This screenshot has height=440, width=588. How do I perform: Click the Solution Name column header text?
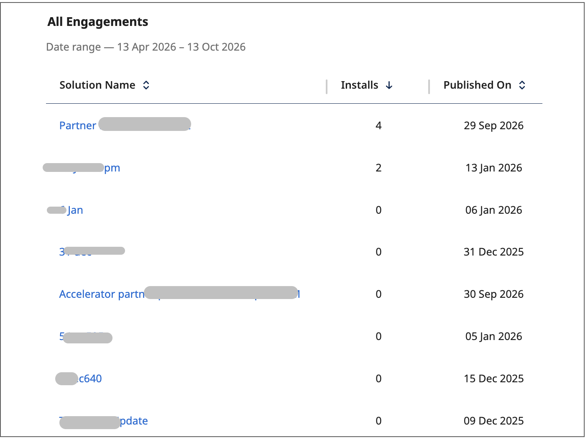97,85
